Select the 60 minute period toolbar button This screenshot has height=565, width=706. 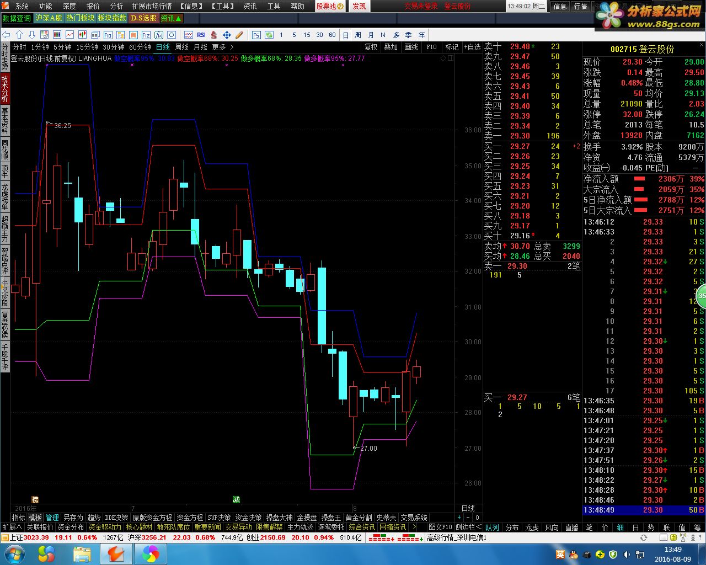(332, 35)
